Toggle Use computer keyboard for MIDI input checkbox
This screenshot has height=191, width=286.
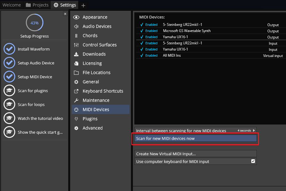coord(253,161)
